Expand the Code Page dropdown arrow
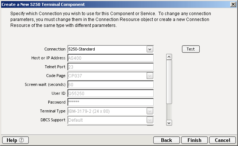238x146 pixels. 150,76
